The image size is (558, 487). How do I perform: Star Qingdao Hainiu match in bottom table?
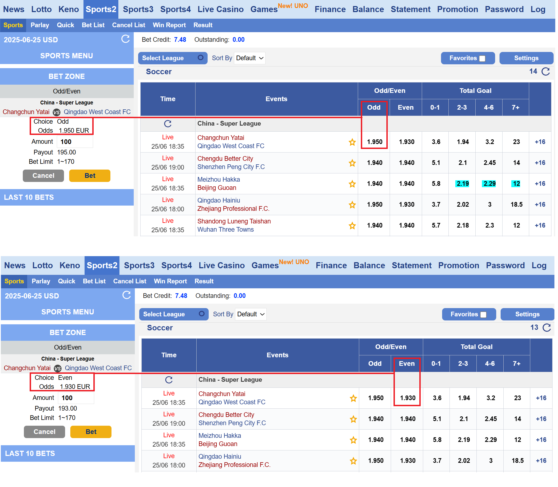[x=353, y=461]
